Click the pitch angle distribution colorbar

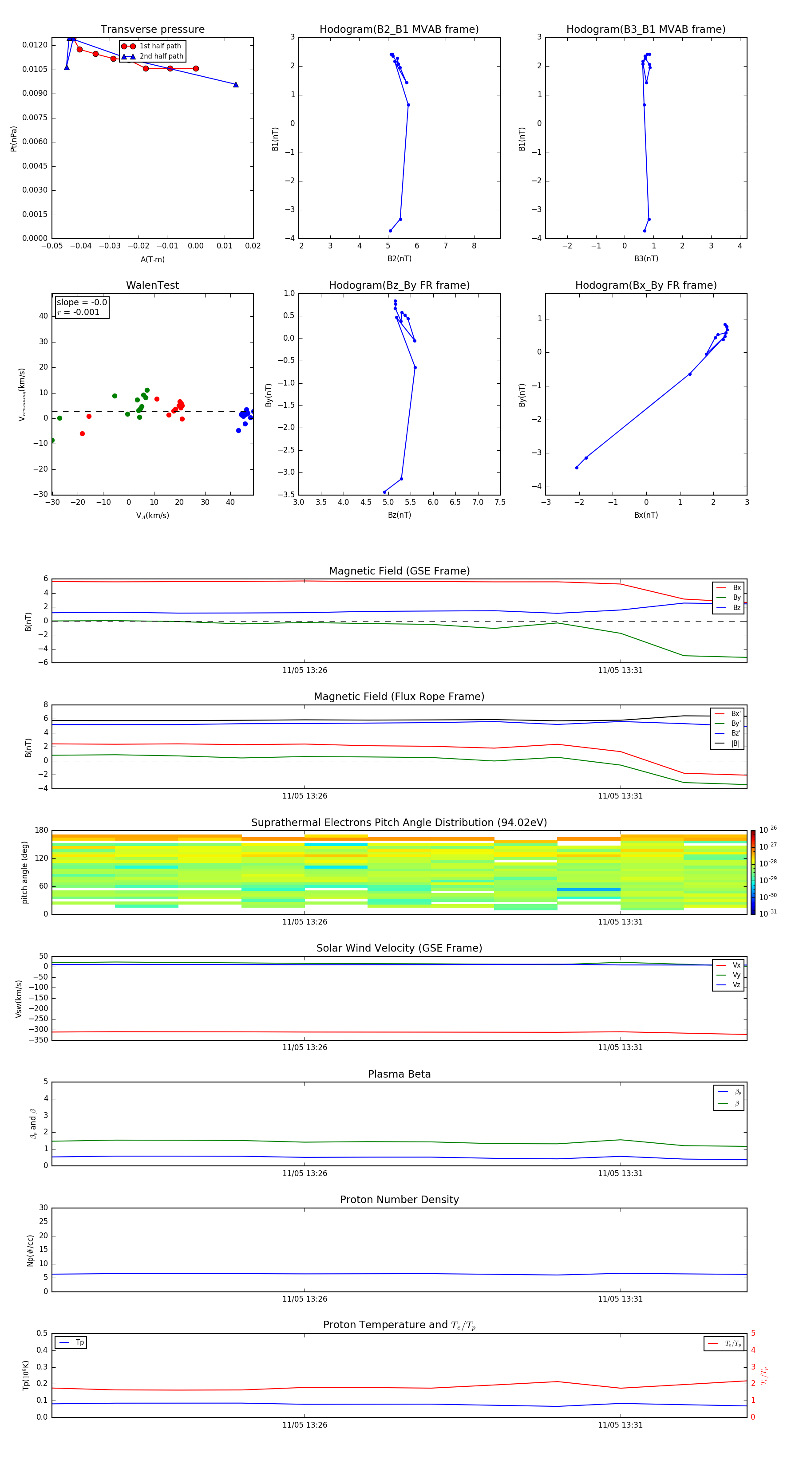coord(753,872)
